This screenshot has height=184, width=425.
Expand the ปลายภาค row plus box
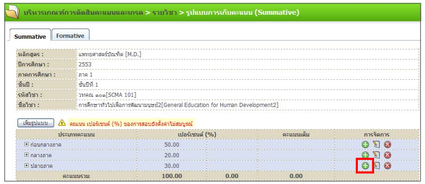[26, 166]
